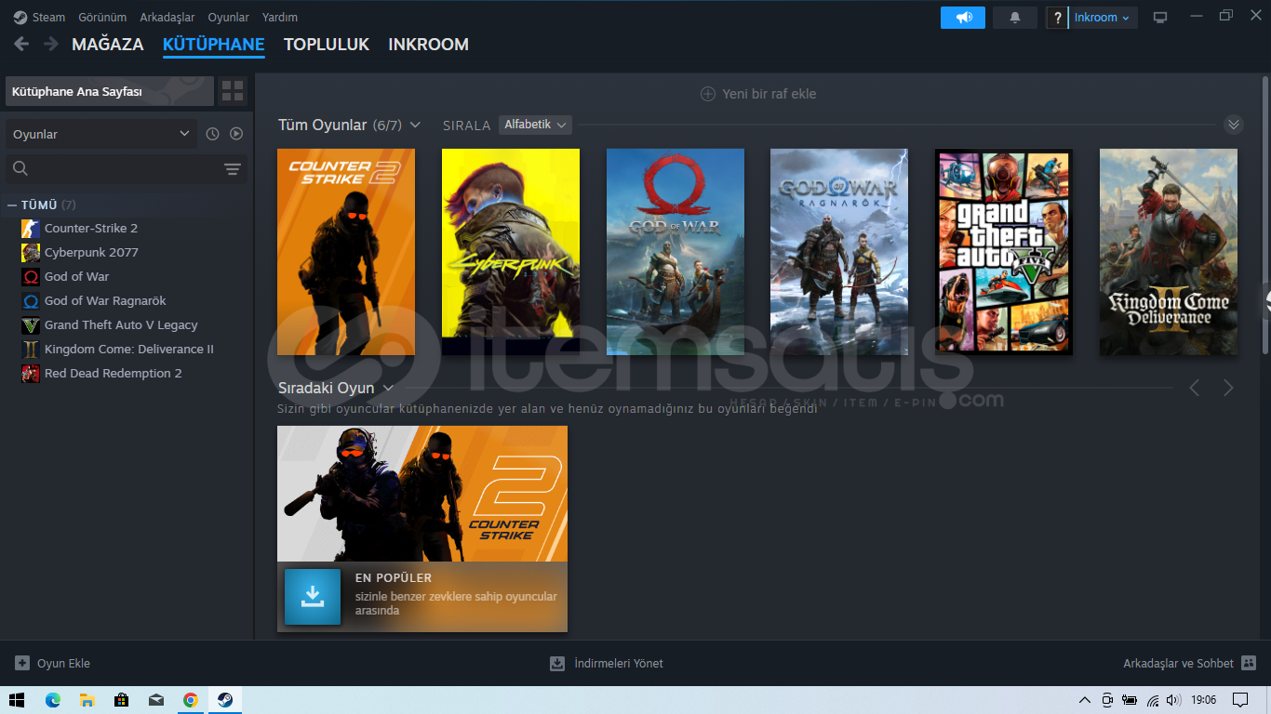
Task: Click Steam icon in taskbar
Action: pyautogui.click(x=225, y=700)
